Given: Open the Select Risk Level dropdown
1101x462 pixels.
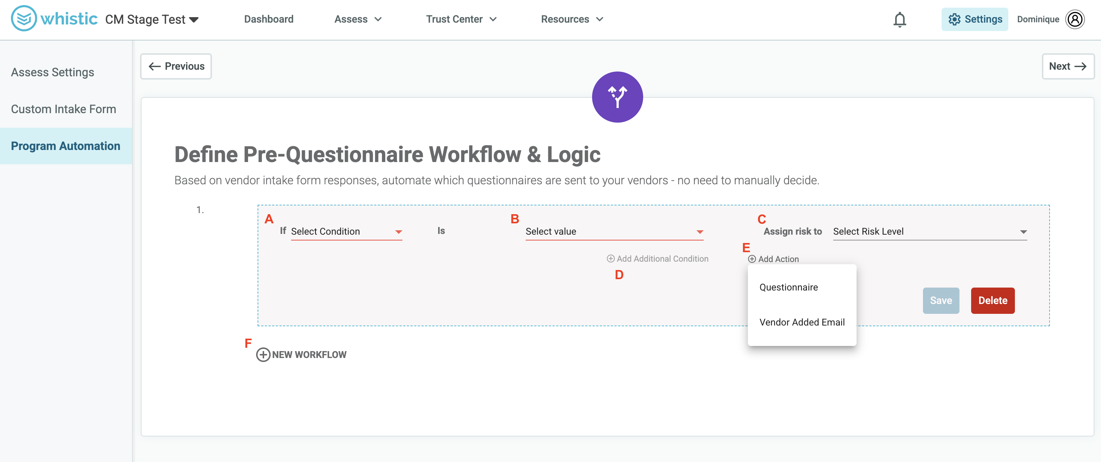Looking at the screenshot, I should [x=930, y=231].
